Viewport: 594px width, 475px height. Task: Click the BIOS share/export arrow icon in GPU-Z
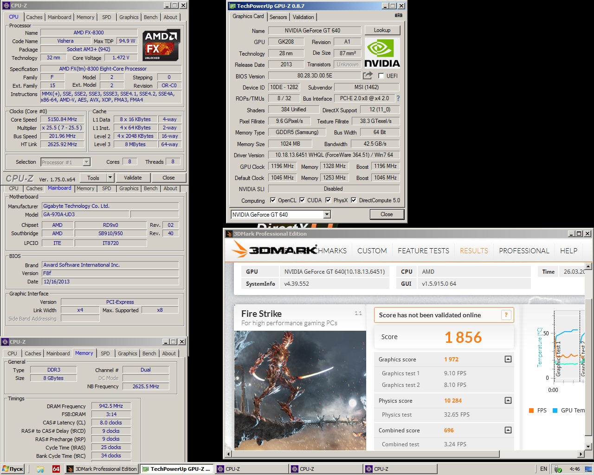[368, 75]
